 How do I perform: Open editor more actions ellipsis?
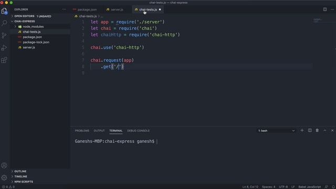point(332,9)
